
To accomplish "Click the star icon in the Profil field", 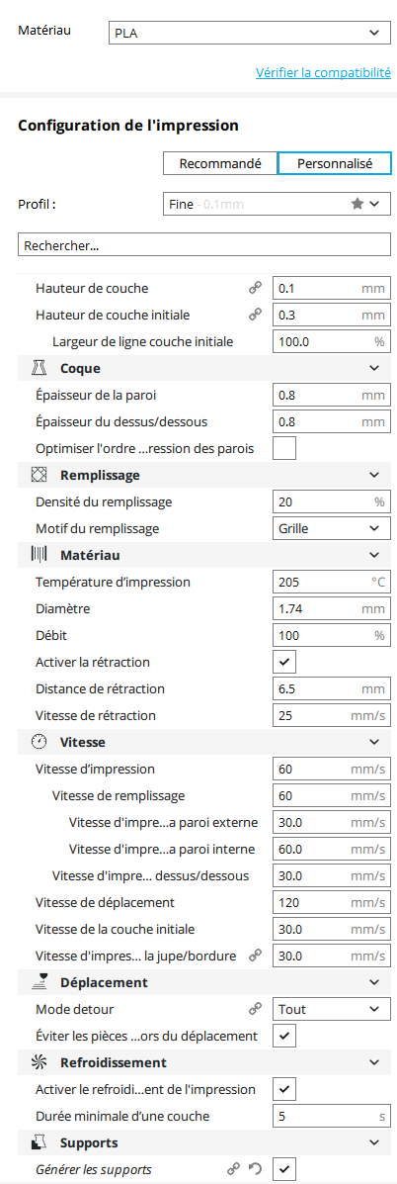I will pyautogui.click(x=357, y=204).
